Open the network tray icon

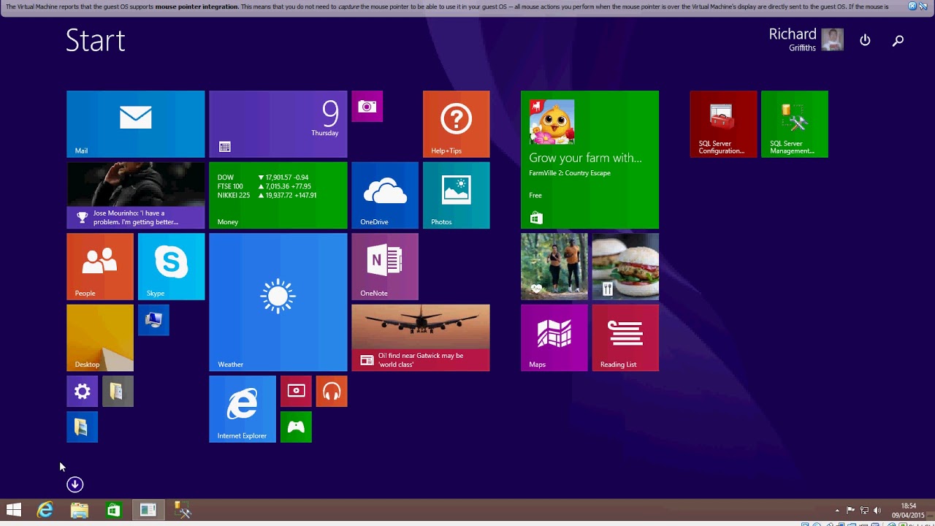pyautogui.click(x=864, y=511)
